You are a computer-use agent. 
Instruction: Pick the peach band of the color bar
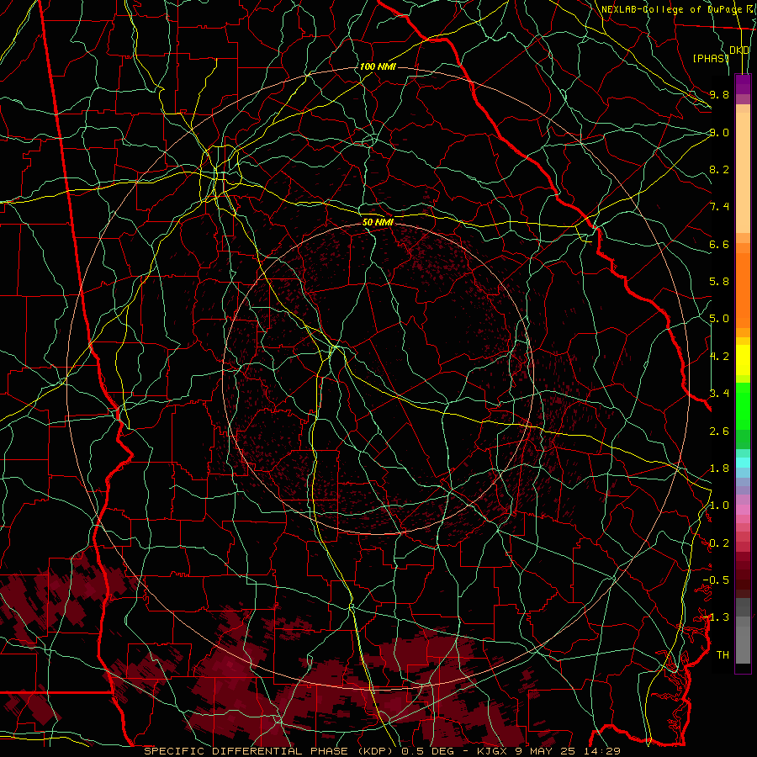coord(743,172)
